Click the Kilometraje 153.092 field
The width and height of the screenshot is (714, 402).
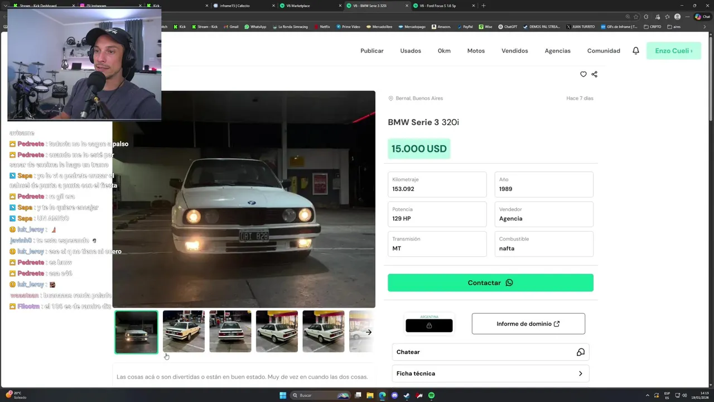437,184
